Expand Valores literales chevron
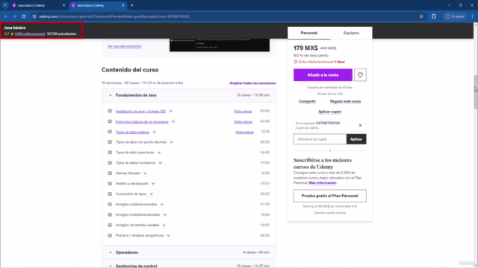Viewport: 478px width, 268px height. (x=145, y=173)
